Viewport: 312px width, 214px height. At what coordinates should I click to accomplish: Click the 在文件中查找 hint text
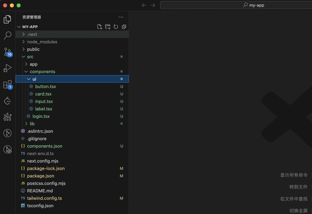[x=294, y=199]
